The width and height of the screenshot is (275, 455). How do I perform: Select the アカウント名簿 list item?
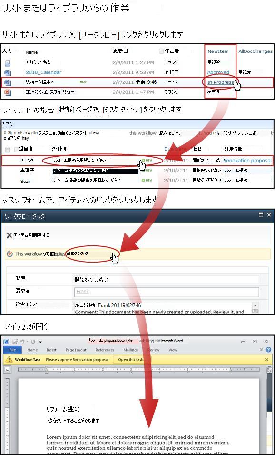point(39,62)
